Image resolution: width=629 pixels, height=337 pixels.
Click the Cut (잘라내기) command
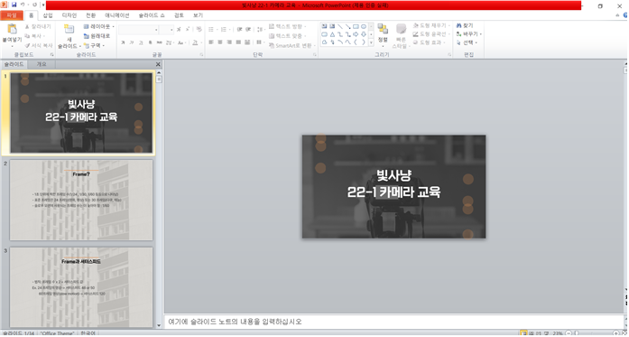tap(38, 26)
